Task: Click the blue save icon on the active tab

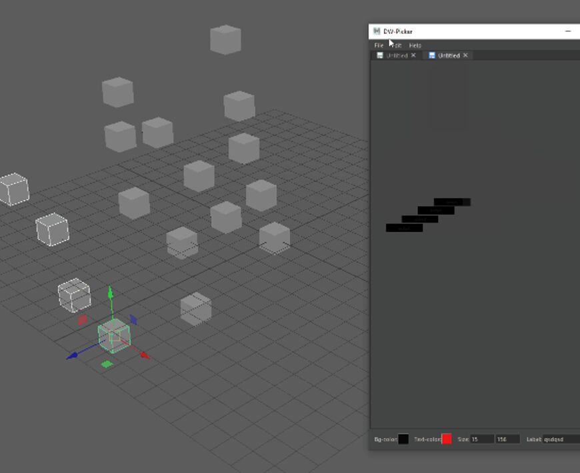Action: 432,55
